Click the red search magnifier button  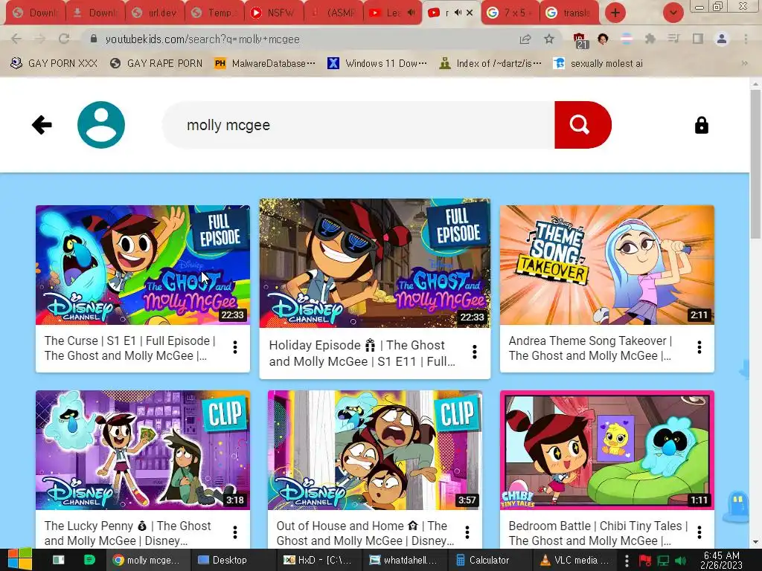(x=582, y=125)
